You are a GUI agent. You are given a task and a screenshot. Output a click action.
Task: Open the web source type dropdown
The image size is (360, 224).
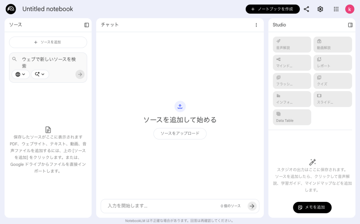pyautogui.click(x=21, y=74)
